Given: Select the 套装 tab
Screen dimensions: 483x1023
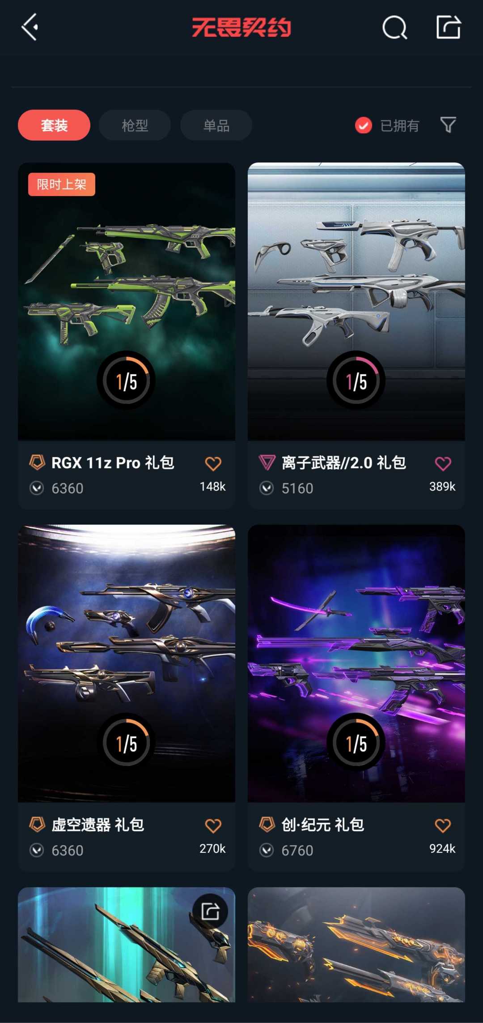Looking at the screenshot, I should coord(54,125).
